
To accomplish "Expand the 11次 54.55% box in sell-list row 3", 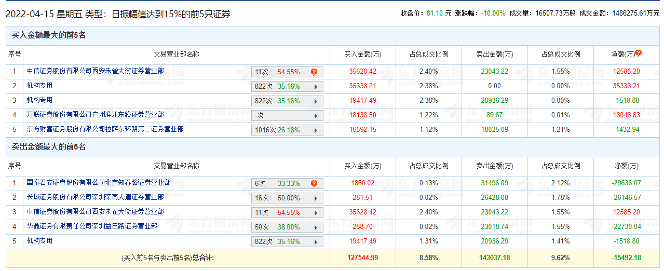I will click(x=287, y=213).
